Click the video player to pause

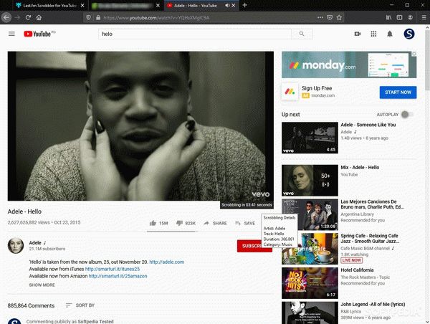point(140,126)
